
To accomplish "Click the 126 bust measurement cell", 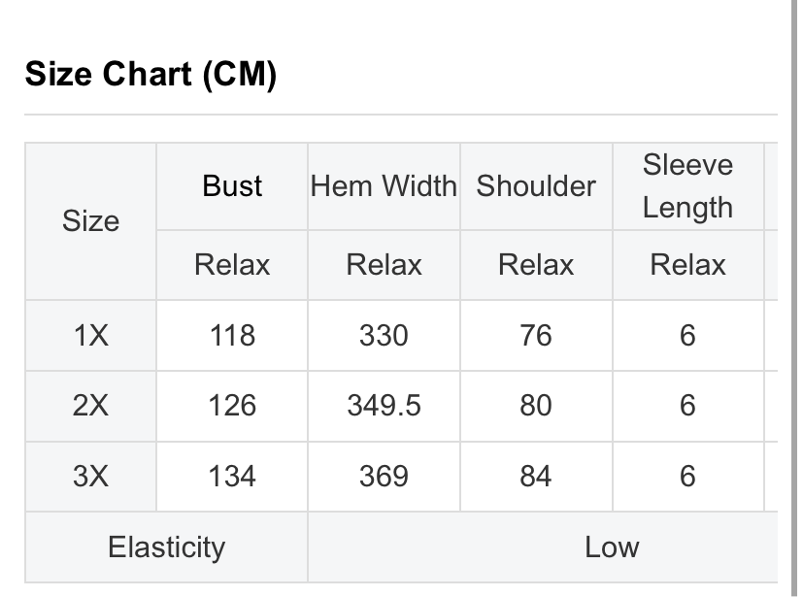I will pyautogui.click(x=232, y=406).
